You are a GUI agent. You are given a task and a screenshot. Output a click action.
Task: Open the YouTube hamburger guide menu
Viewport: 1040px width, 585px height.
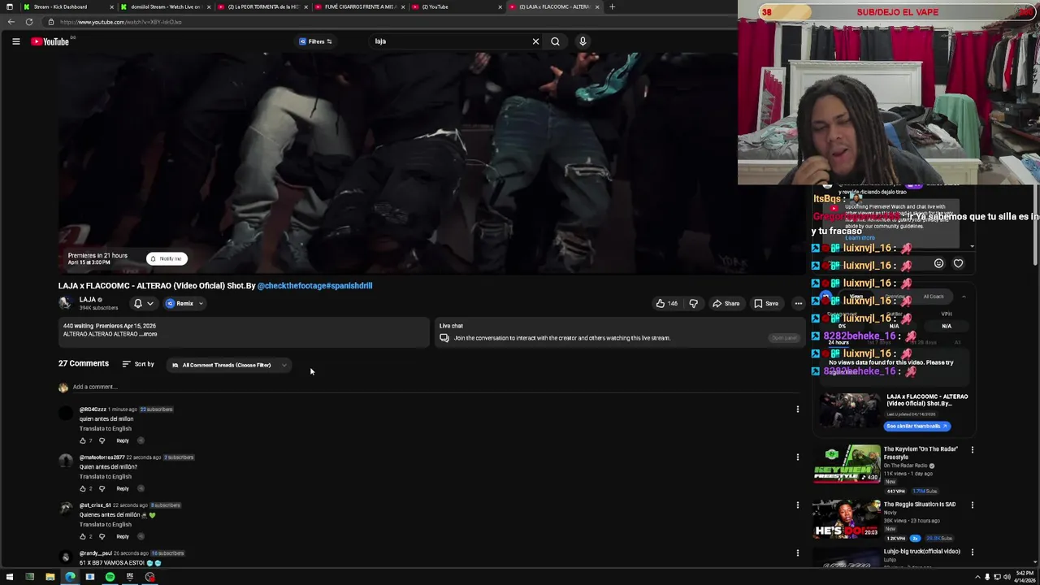[x=15, y=41]
